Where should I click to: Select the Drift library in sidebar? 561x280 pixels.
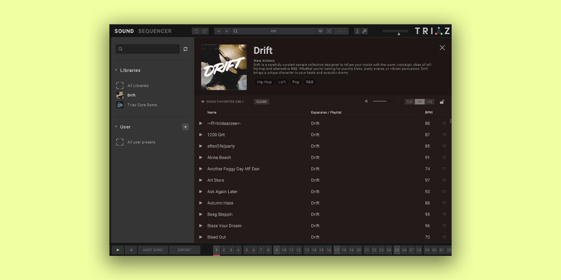126,95
